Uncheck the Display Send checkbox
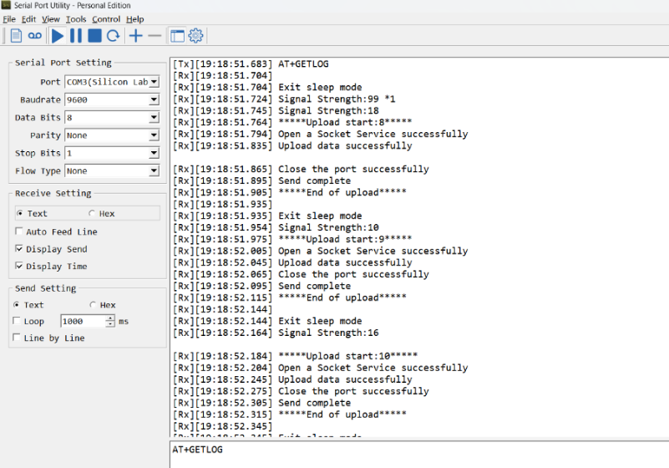The height and width of the screenshot is (468, 669). pyautogui.click(x=18, y=249)
